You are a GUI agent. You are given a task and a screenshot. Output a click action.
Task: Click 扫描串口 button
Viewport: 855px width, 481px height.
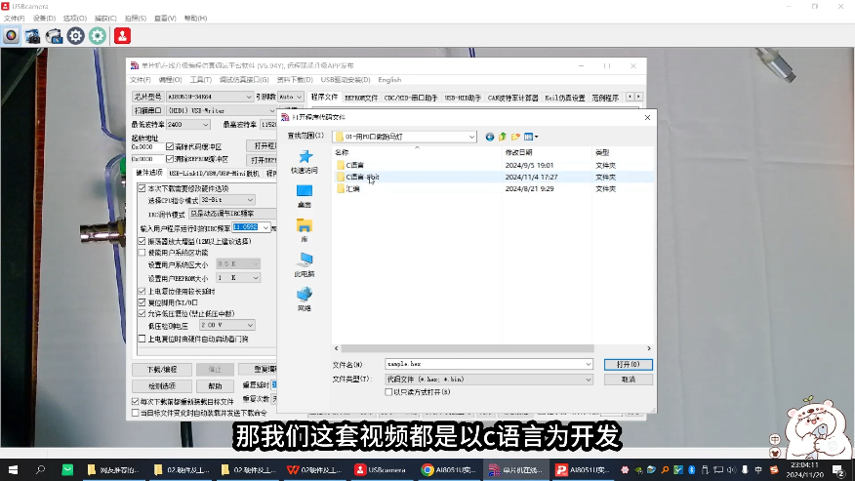coord(147,110)
